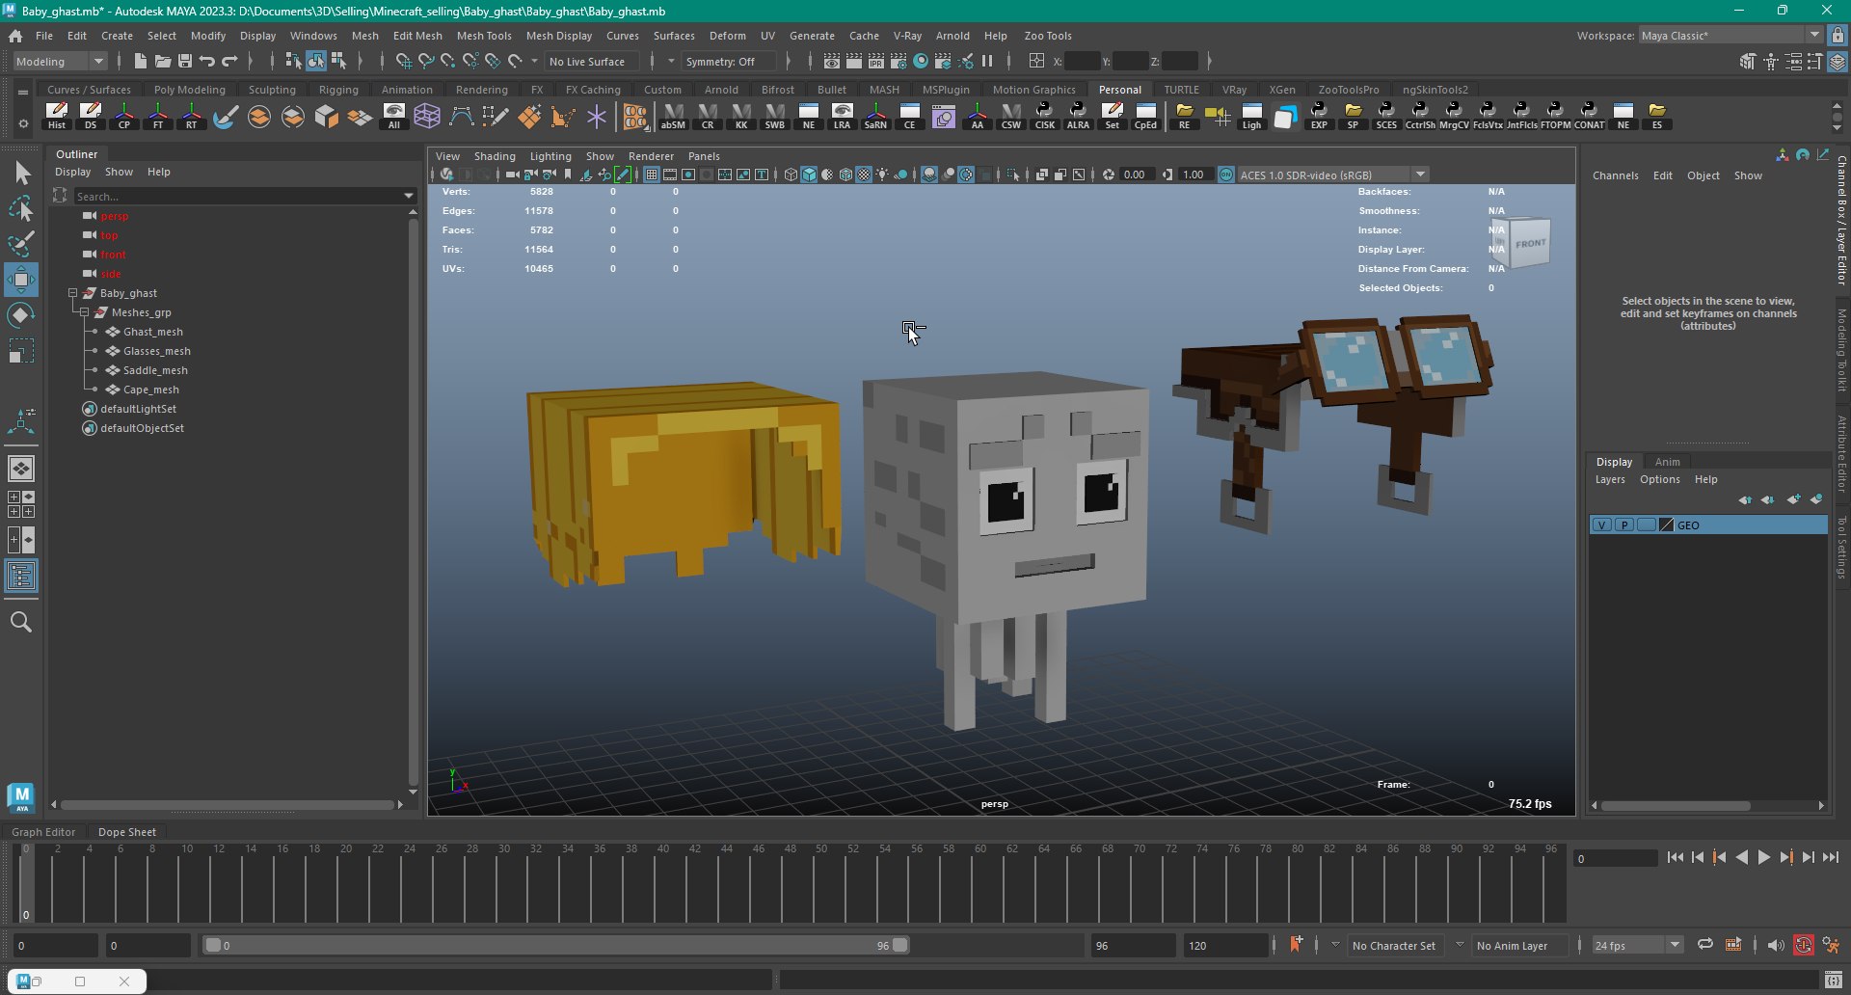Toggle use all lights in viewport toolbar
The image size is (1851, 995).
pos(882,175)
